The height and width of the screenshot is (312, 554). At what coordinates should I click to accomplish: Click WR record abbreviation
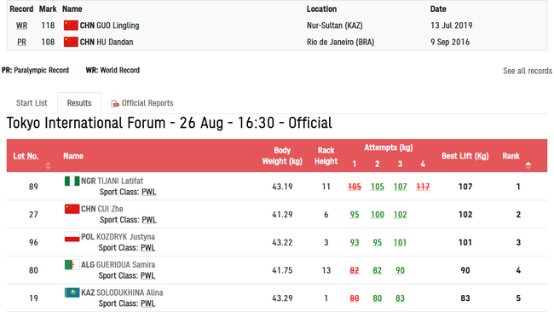point(21,26)
